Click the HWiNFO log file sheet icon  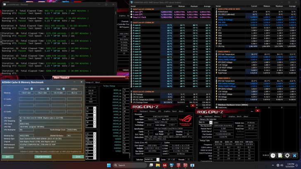(280, 155)
